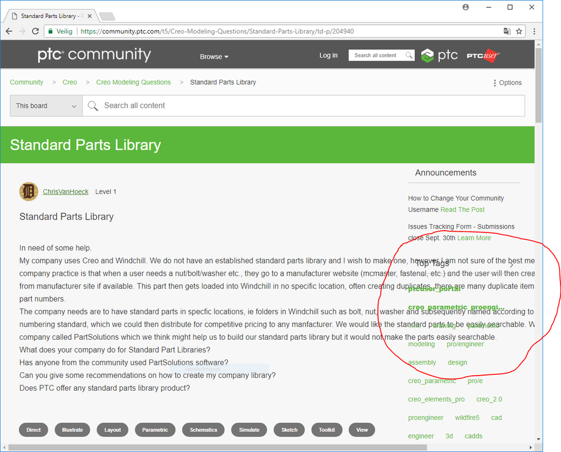Open the PTC/user logo link
561x452 pixels.
click(x=483, y=56)
